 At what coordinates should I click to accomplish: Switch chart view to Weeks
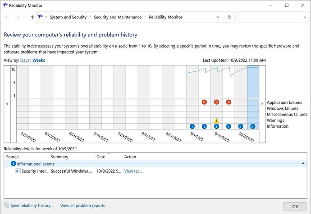(39, 60)
